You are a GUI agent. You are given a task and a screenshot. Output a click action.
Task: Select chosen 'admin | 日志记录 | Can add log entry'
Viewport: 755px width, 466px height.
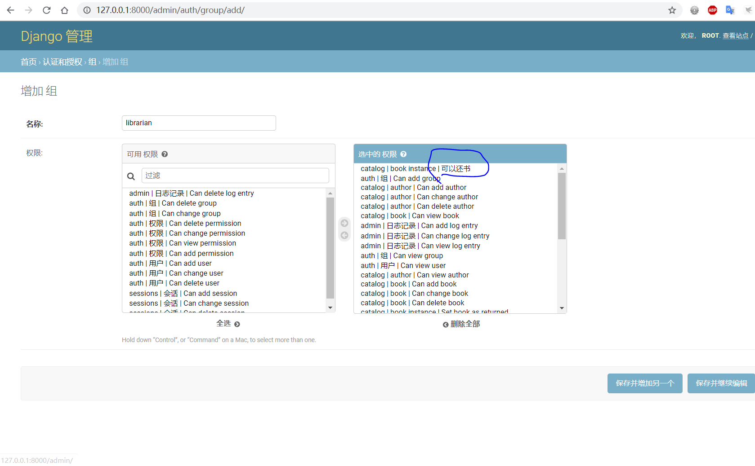coord(456,225)
